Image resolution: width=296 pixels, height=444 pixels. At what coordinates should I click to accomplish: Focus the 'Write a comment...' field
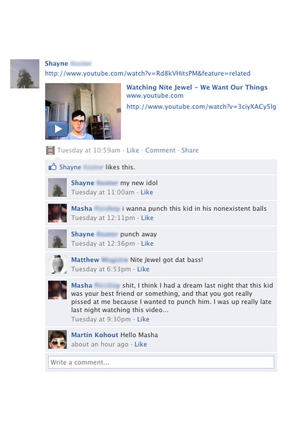(x=161, y=362)
